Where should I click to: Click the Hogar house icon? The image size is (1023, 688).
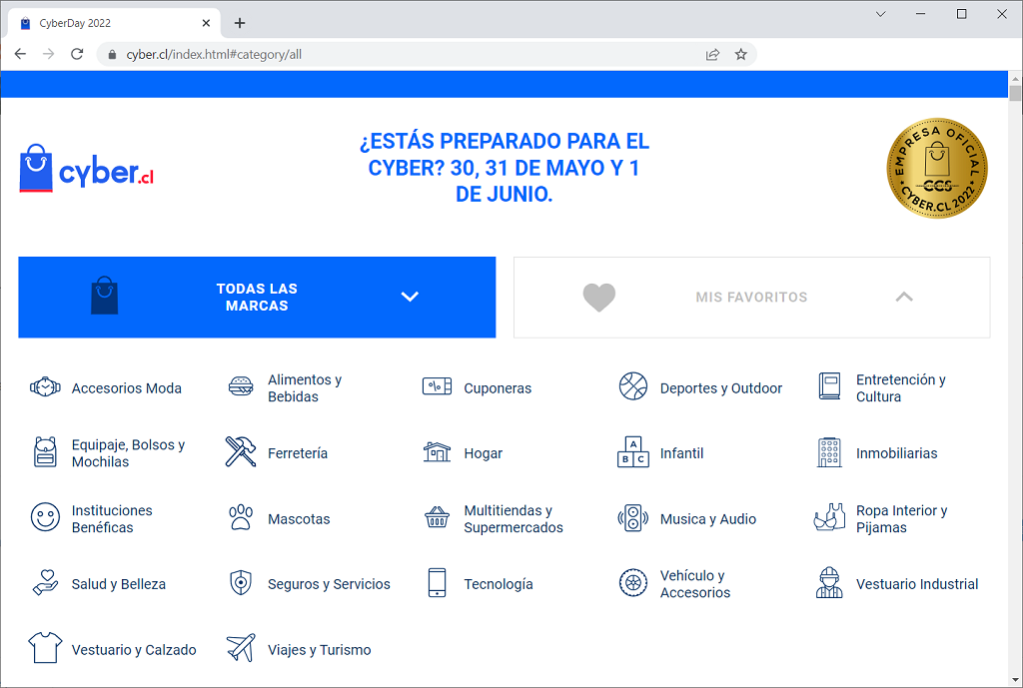coord(436,451)
